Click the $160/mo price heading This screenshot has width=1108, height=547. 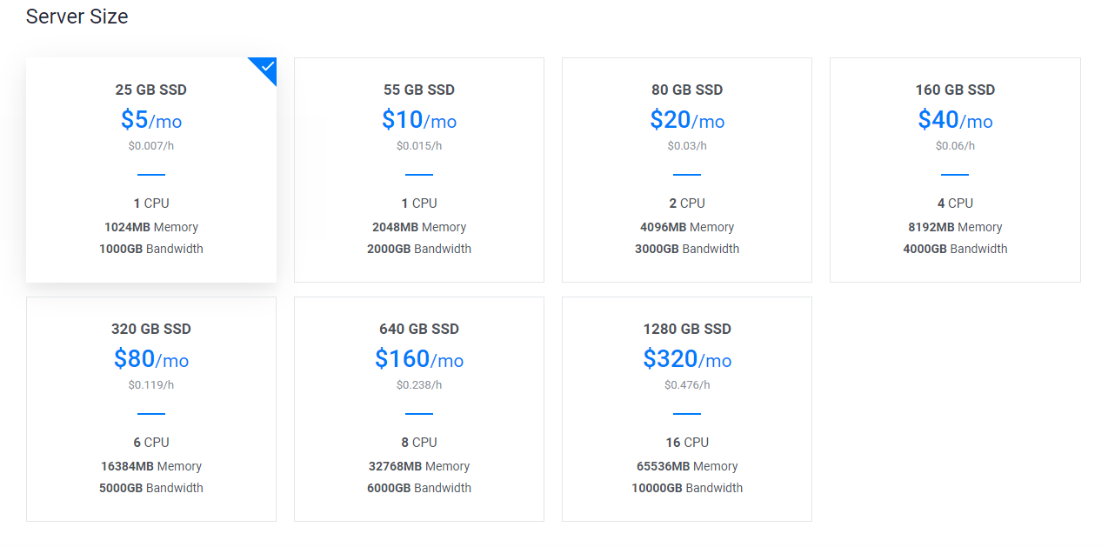[419, 359]
